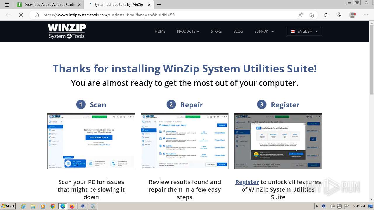Click the Register step heading
The width and height of the screenshot is (374, 210).
tap(285, 105)
